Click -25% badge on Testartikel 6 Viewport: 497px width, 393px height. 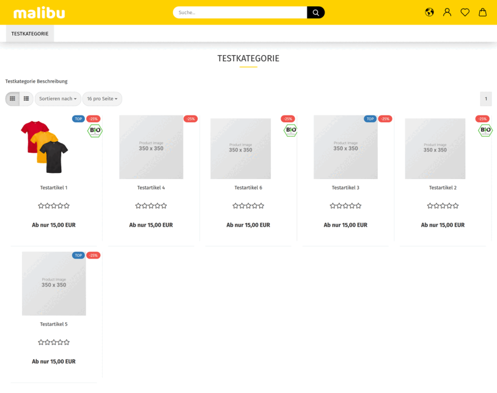pyautogui.click(x=288, y=119)
